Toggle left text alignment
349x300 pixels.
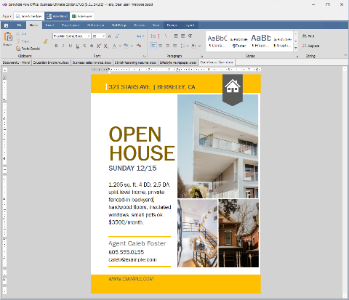tap(153, 46)
